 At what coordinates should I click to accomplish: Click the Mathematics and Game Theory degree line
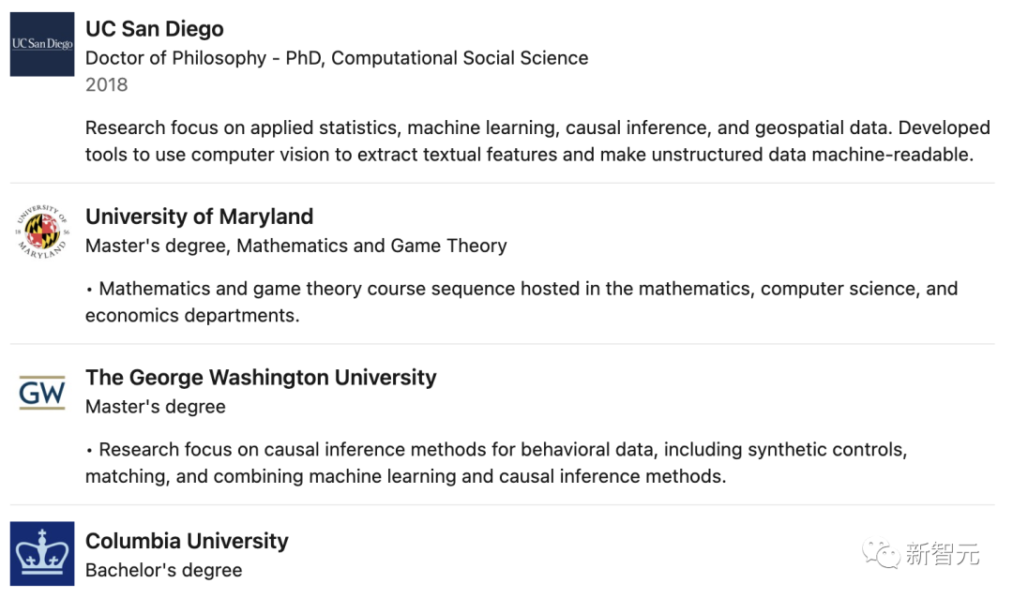295,246
